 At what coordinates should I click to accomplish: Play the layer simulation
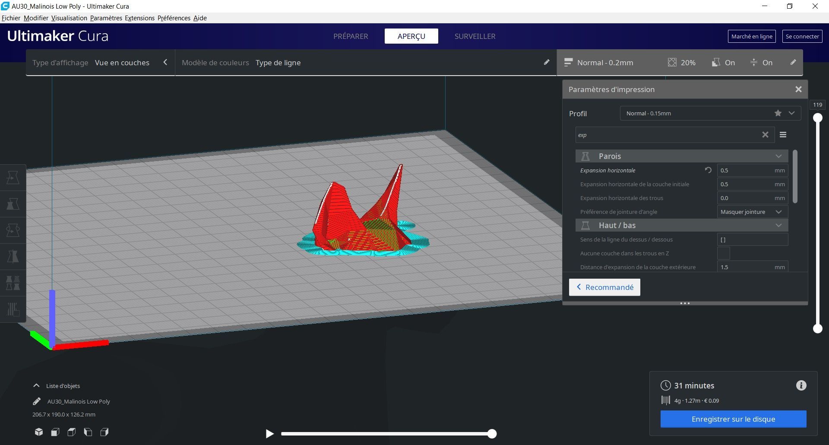click(x=269, y=433)
